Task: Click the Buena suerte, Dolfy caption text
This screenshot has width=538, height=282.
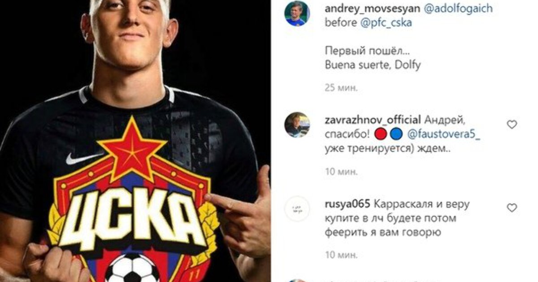Action: [373, 64]
